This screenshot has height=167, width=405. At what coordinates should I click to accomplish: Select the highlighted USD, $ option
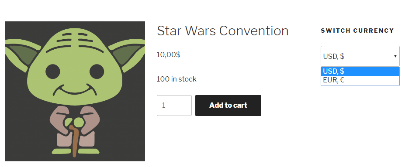360,71
